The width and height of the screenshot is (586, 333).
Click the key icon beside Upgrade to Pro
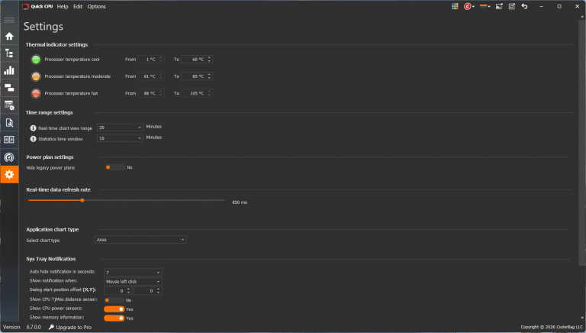tap(51, 327)
